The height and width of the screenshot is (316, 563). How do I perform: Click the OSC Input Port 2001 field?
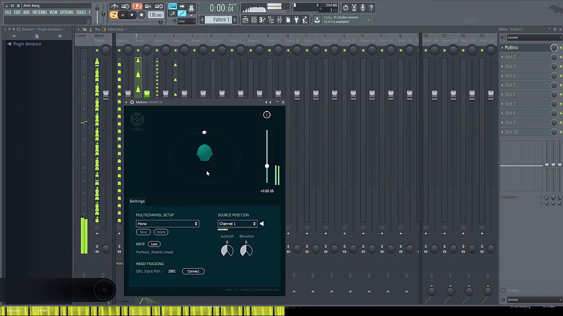click(172, 271)
